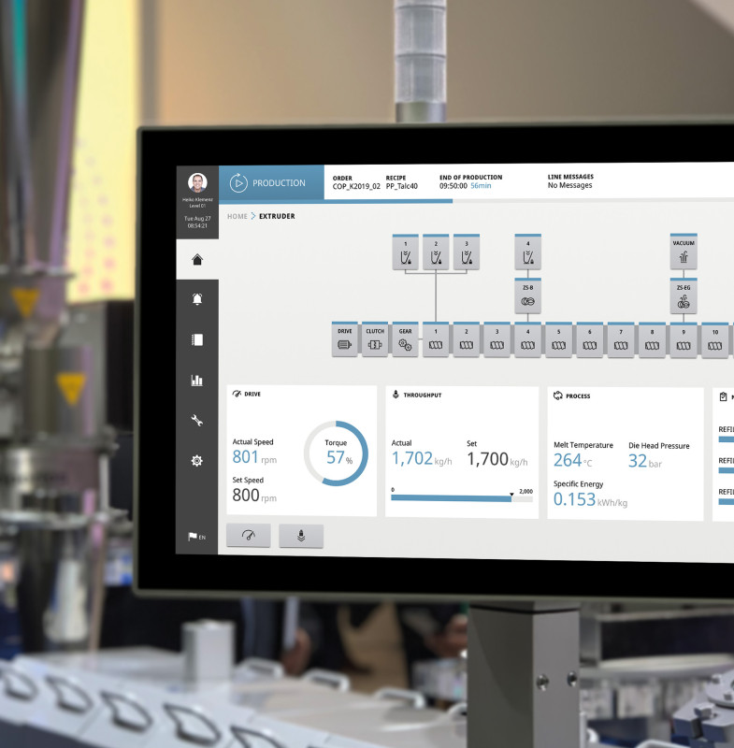Click Actual Speed 801 rpm value
Viewport: 734px width, 748px height.
(x=254, y=457)
